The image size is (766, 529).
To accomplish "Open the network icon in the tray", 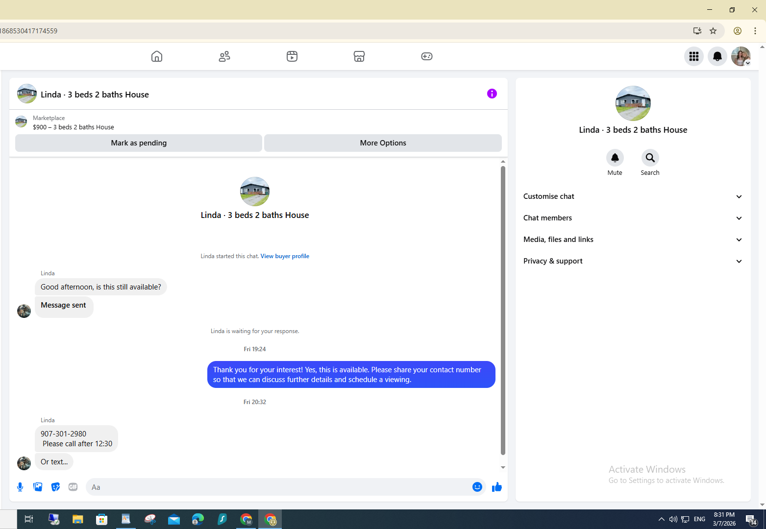I will [x=685, y=519].
